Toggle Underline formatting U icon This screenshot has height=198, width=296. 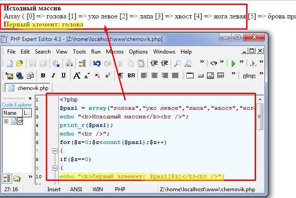63,76
